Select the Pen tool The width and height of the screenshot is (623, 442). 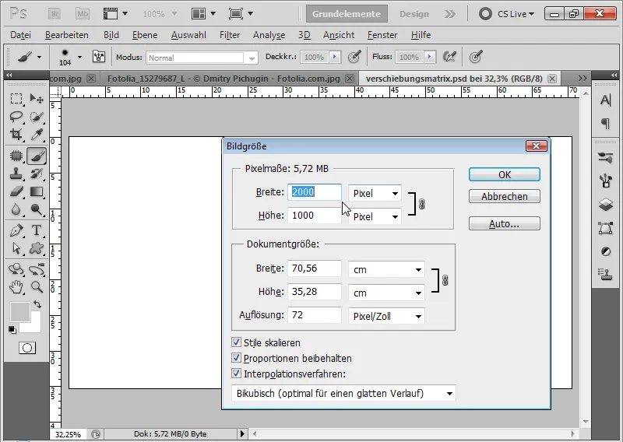16,230
